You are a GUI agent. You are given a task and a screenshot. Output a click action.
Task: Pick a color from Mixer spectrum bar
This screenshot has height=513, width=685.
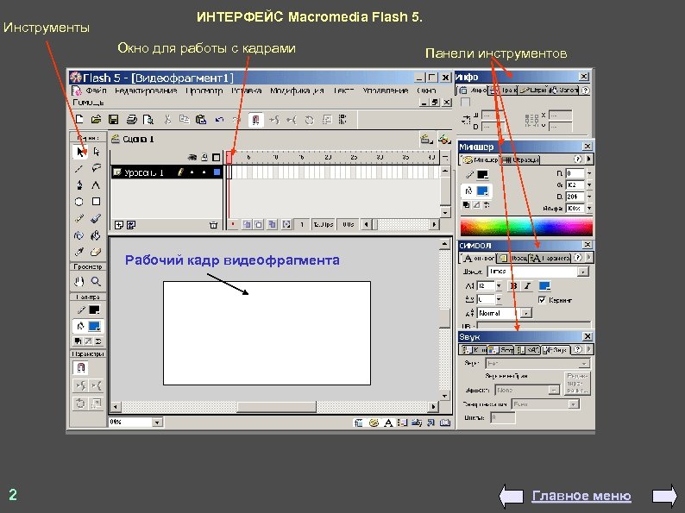click(526, 227)
